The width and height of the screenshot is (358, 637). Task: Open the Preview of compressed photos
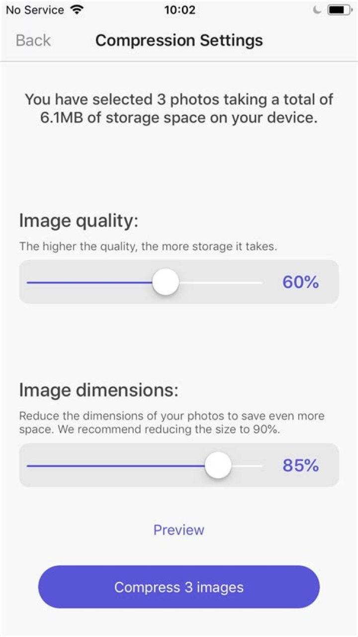tap(179, 530)
